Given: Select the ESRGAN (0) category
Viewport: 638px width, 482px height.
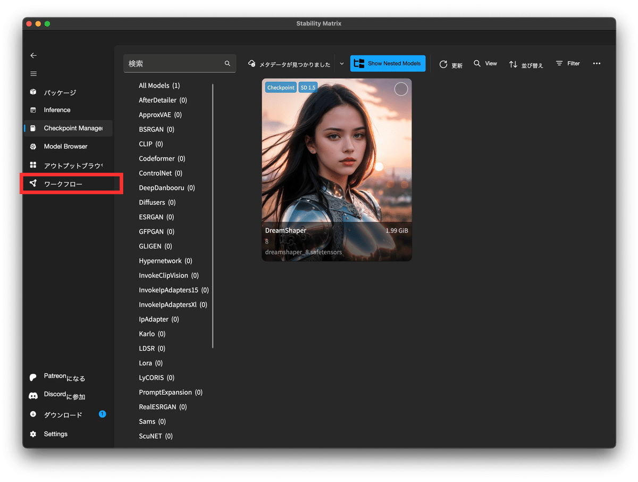Looking at the screenshot, I should click(x=156, y=217).
